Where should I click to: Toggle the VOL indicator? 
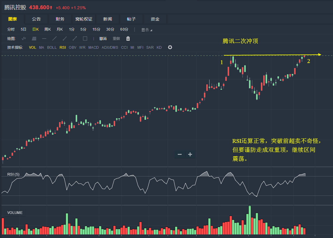point(32,48)
